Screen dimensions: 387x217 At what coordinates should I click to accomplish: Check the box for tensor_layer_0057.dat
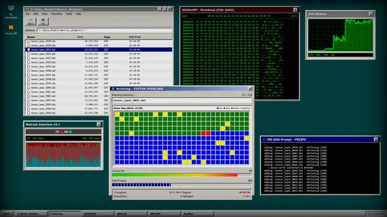[28, 75]
